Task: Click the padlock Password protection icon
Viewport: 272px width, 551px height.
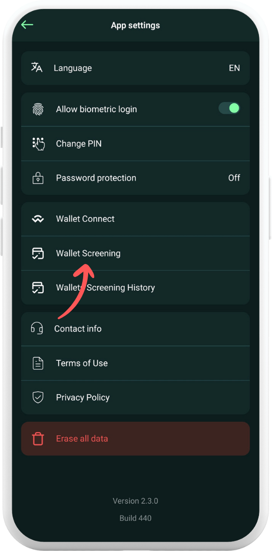Action: coord(38,178)
